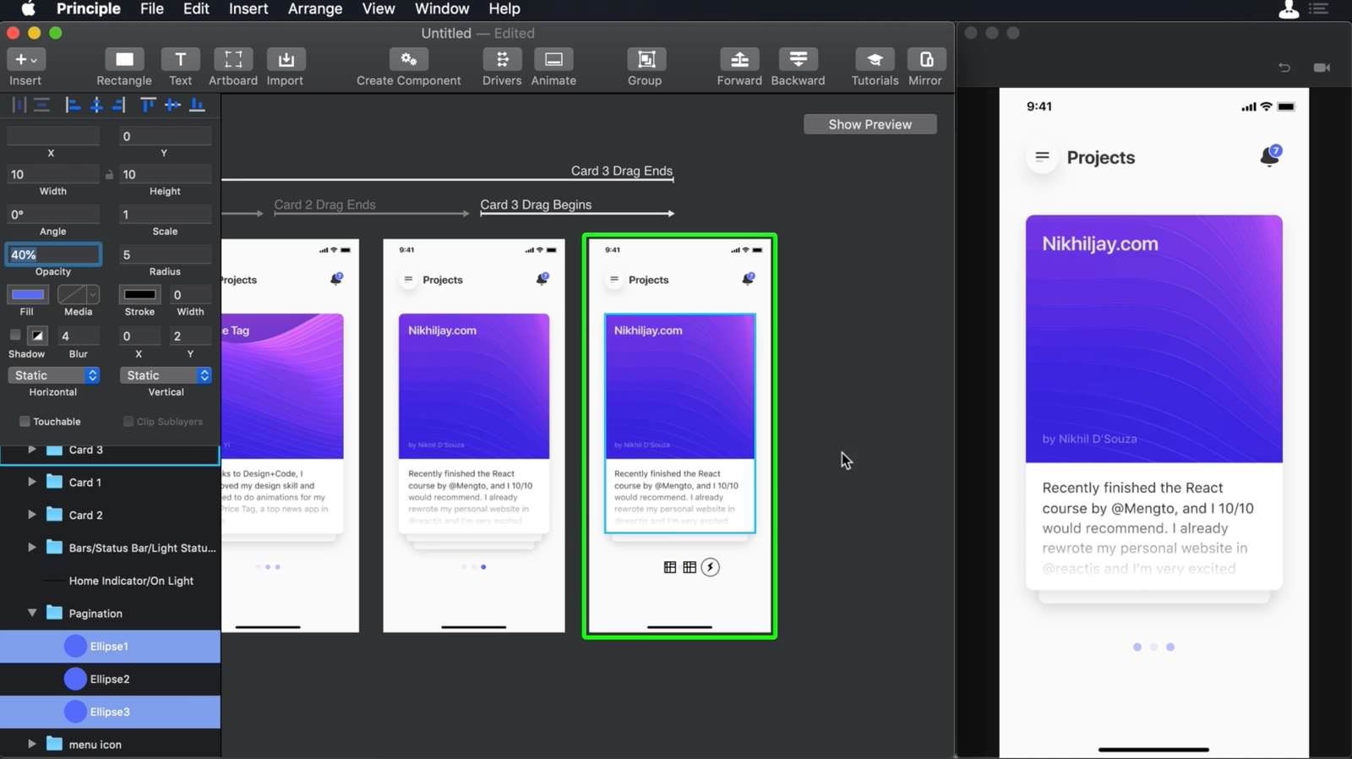1352x759 pixels.
Task: Open the Edit menu
Action: (x=196, y=8)
